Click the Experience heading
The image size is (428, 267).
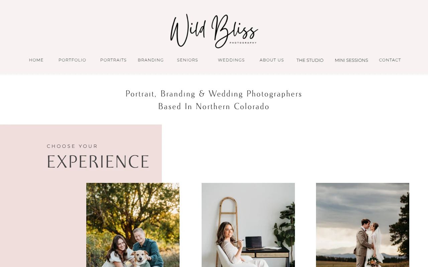click(x=98, y=162)
